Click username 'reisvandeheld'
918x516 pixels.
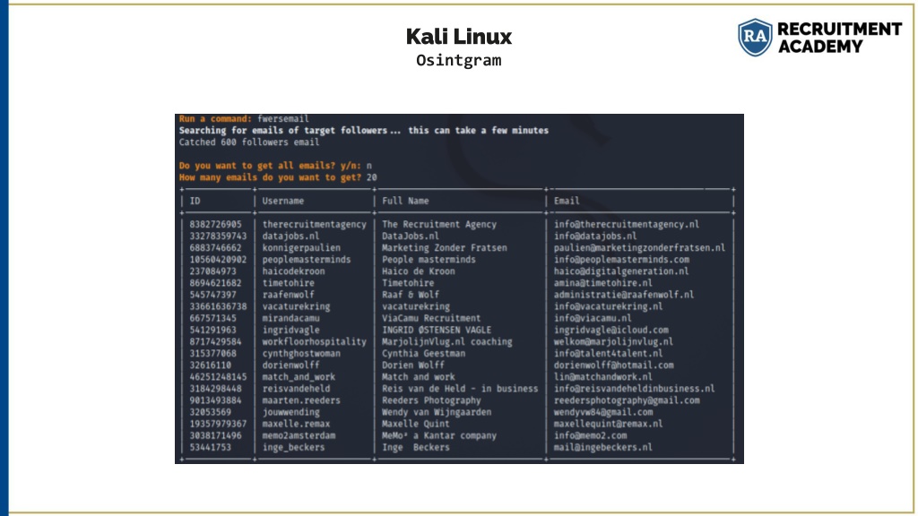coord(296,388)
